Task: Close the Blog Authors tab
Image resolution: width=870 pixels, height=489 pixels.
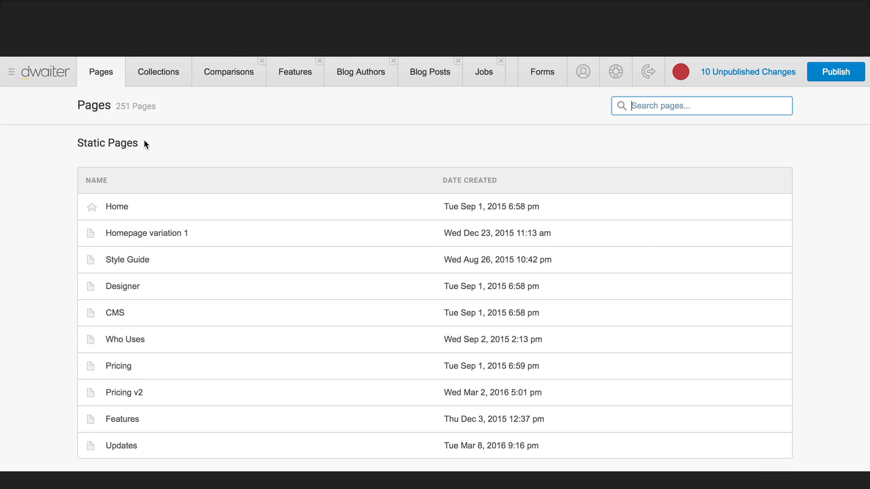Action: tap(393, 61)
